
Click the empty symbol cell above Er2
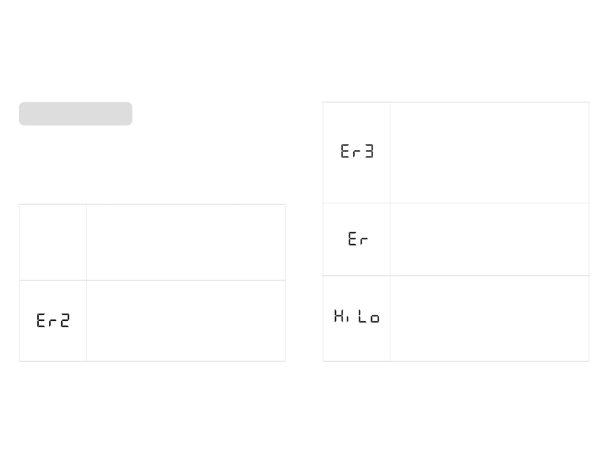[x=53, y=242]
